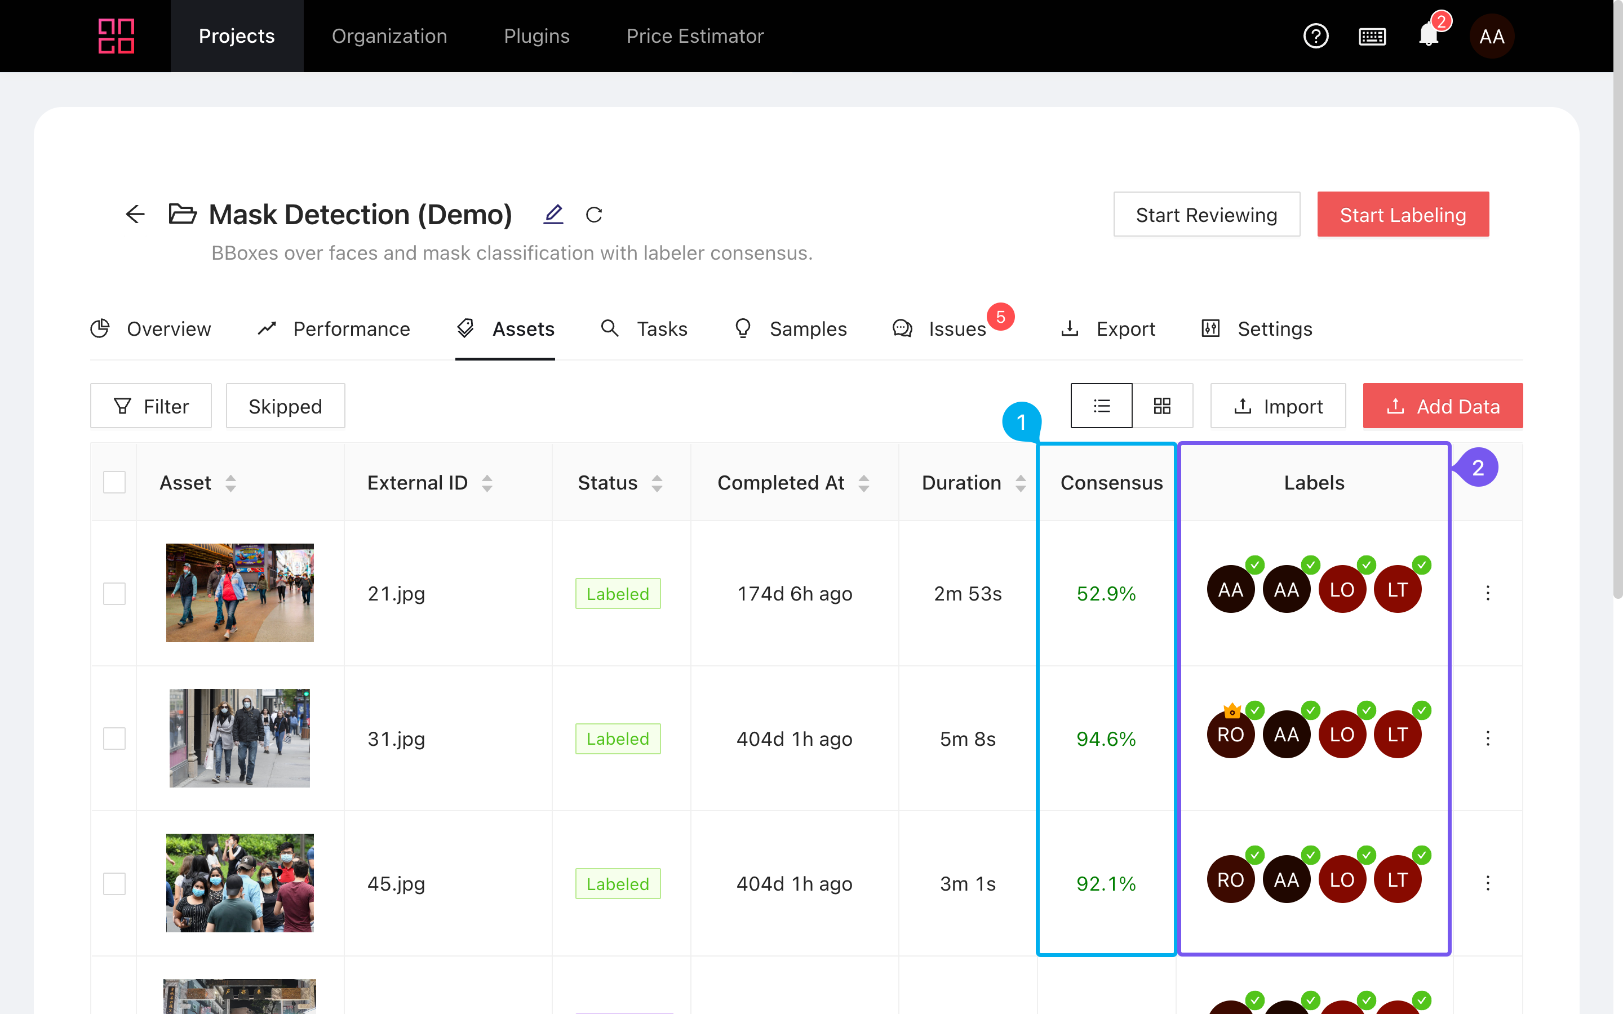Switch to the Tasks tab
1623x1014 pixels.
644,328
